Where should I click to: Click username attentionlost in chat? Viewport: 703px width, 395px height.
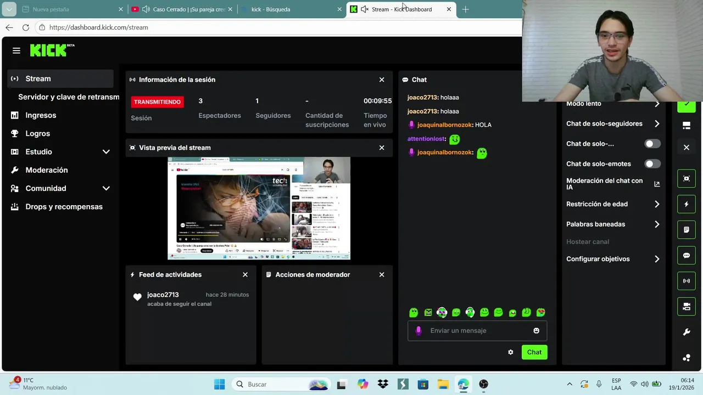(x=426, y=139)
